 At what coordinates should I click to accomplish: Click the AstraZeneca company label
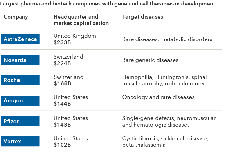pos(20,39)
